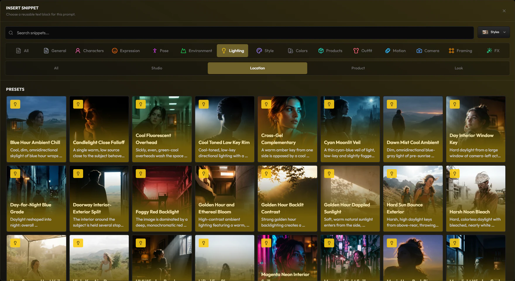Screen dimensions: 515x281
Task: Click the Outfit shirt icon
Action: point(356,51)
